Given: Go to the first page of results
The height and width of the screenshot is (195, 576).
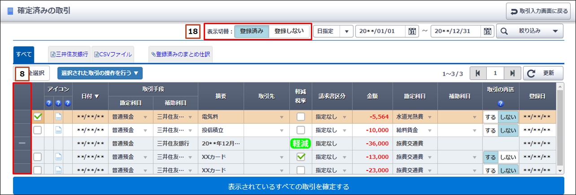Looking at the screenshot, I should [477, 73].
